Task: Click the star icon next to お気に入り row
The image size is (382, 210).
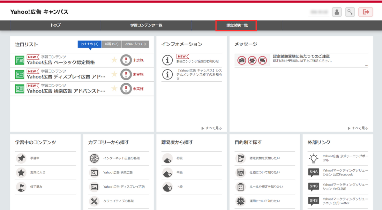Action: (x=21, y=173)
